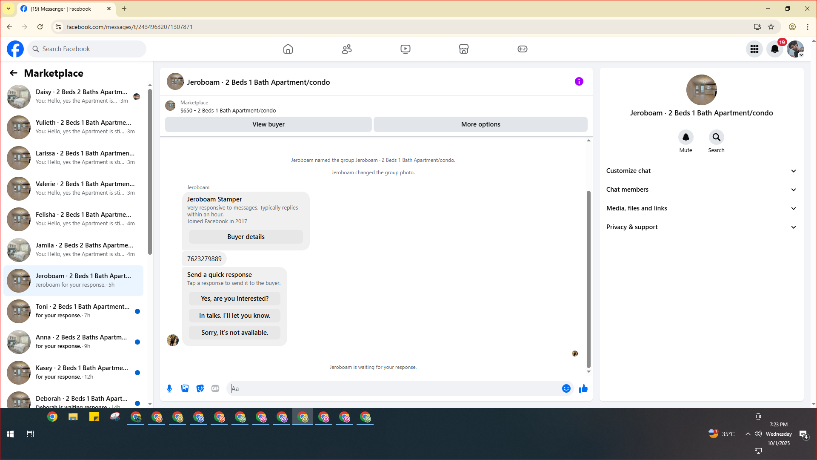Open the Marketplace storefront icon

464,49
